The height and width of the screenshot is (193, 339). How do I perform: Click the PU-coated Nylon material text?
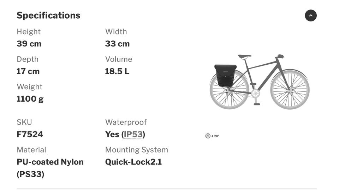(50, 162)
